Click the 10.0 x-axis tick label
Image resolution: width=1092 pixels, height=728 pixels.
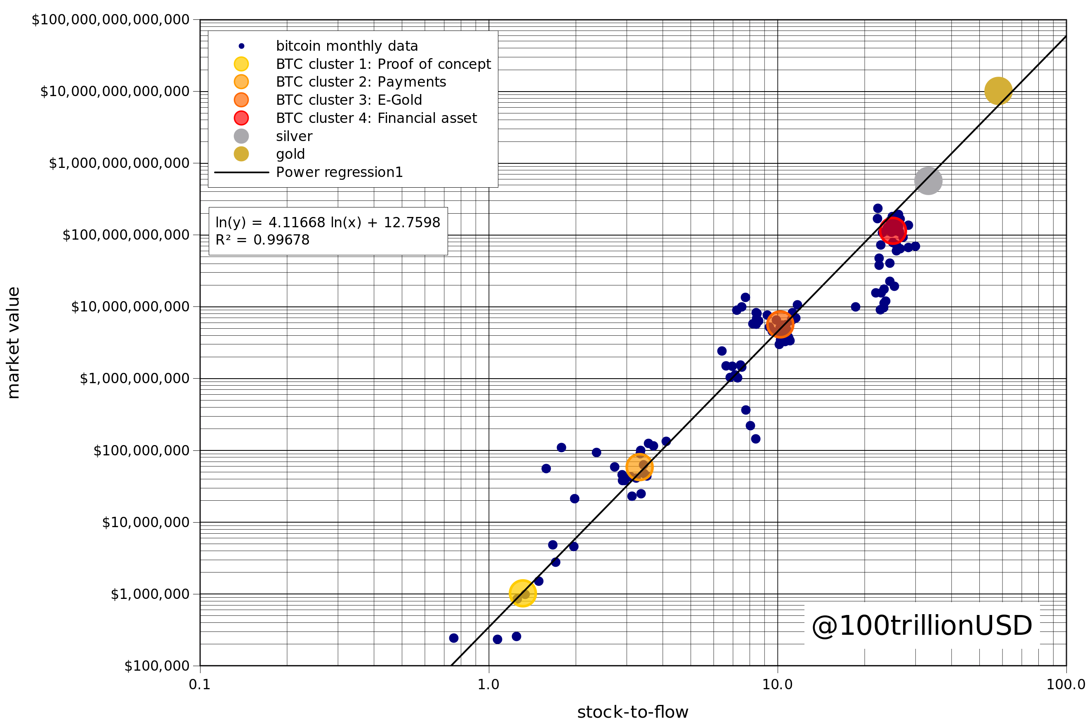pyautogui.click(x=777, y=685)
